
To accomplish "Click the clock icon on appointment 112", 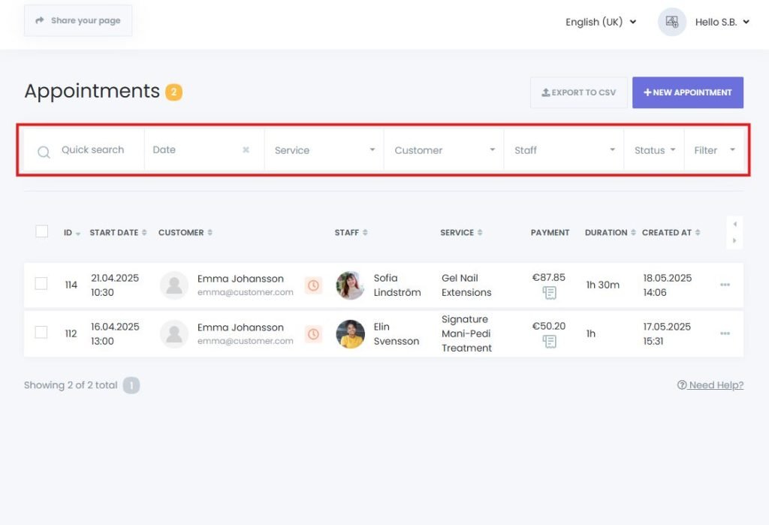I will [313, 335].
